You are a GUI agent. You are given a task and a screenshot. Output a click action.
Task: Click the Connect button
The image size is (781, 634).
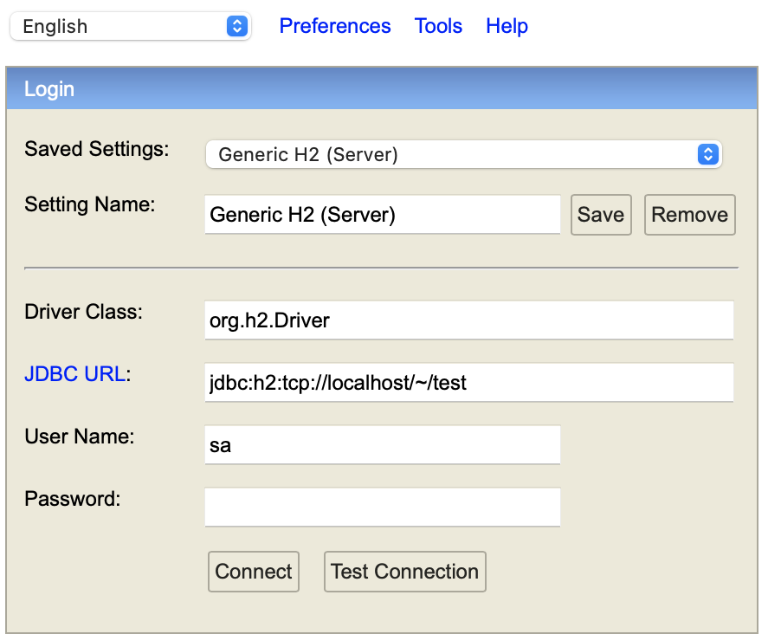(254, 572)
